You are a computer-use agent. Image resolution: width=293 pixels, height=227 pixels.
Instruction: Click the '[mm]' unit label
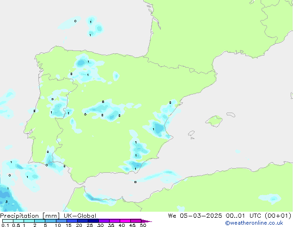point(51,216)
